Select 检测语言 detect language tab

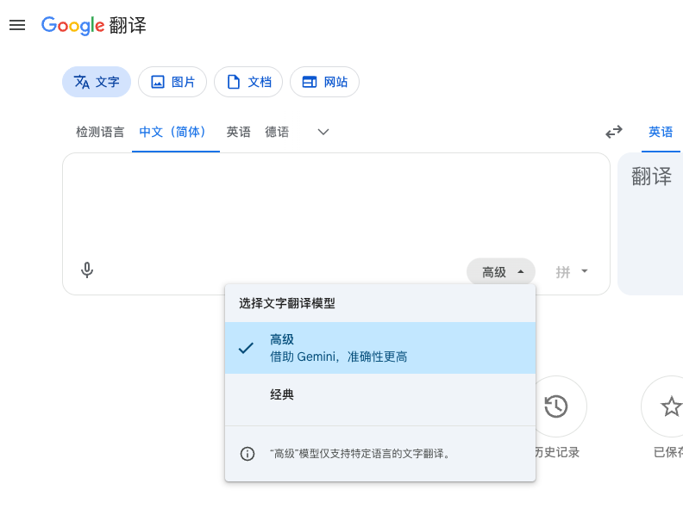100,132
